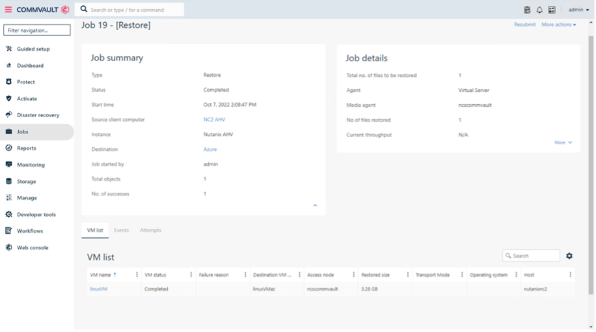
Task: Click the Protect shield icon
Action: [x=8, y=82]
